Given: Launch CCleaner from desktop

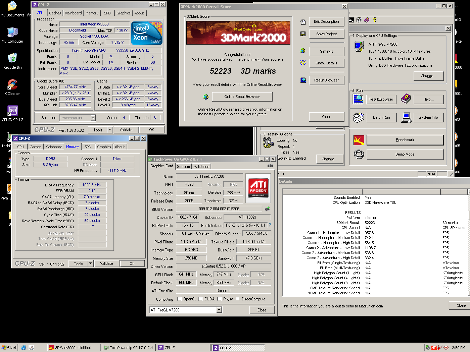Looking at the screenshot, I should point(12,87).
